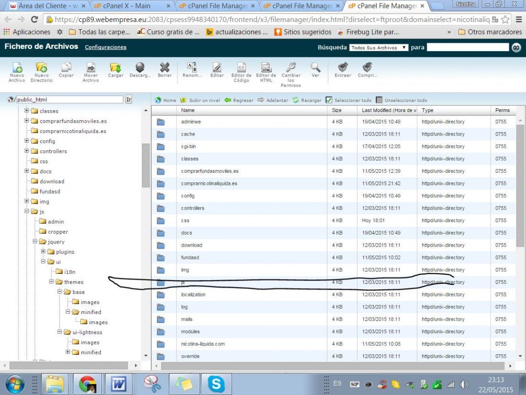This screenshot has height=395, width=526.
Task: Open the Editor de HTML
Action: [266, 68]
